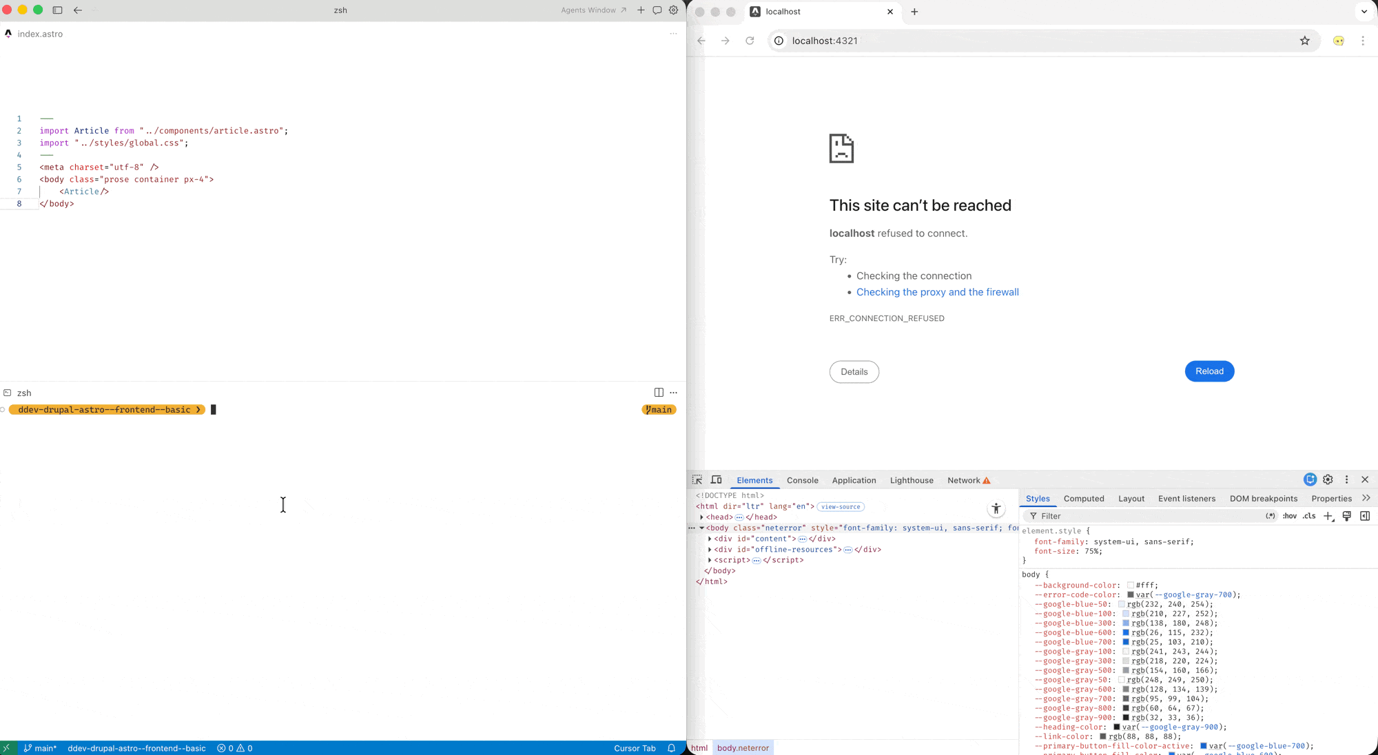Split the terminal panel
Screen dimensions: 1378x755
tap(659, 393)
